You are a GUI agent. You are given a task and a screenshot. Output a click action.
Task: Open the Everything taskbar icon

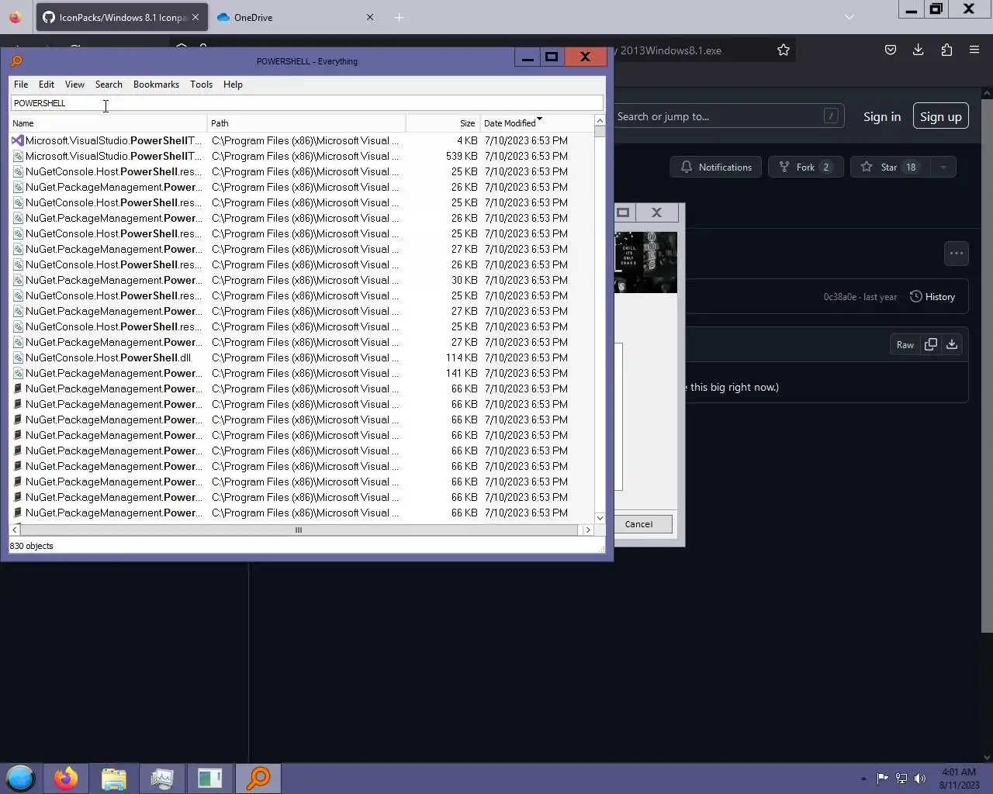pos(258,778)
